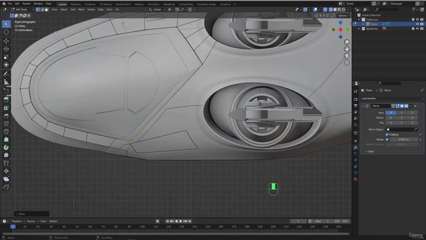Open the Render properties tab
Viewport: 426px width, 240px height.
(x=355, y=99)
